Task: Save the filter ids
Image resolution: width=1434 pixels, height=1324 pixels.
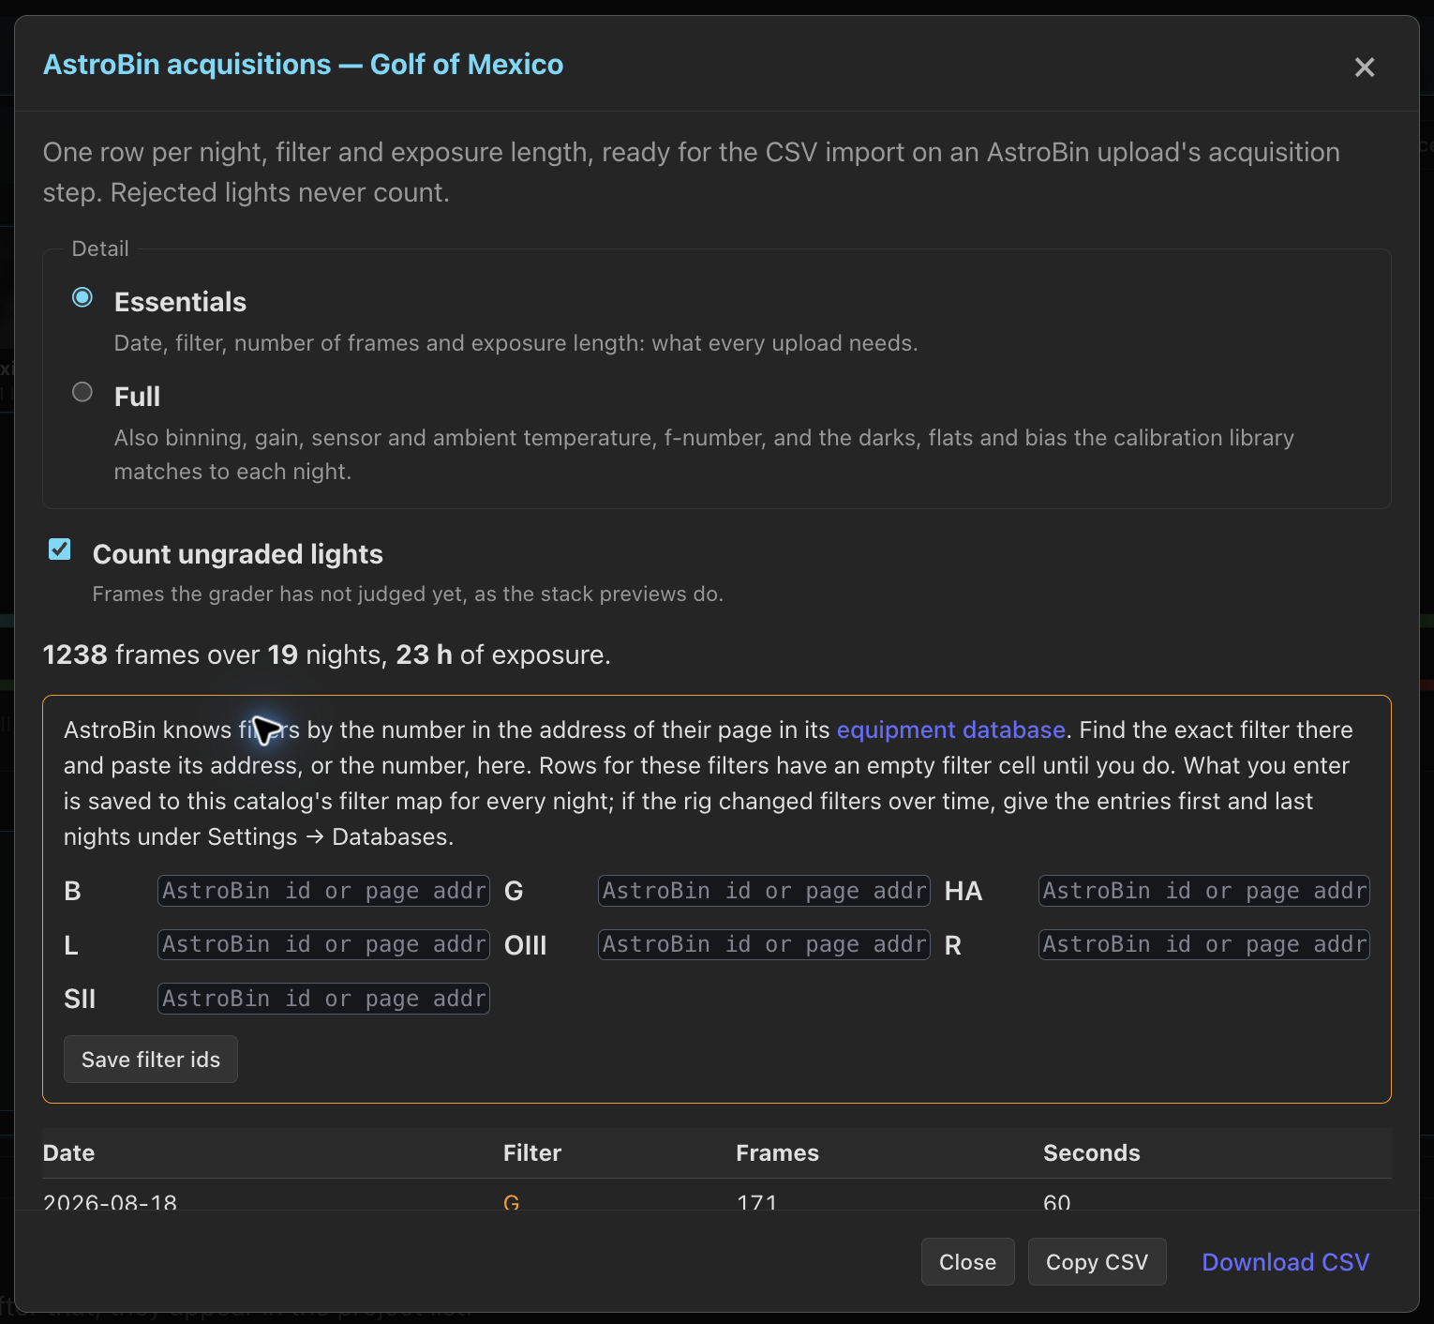Action: click(x=151, y=1060)
